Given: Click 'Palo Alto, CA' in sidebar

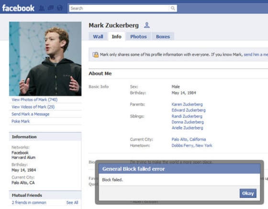Looking at the screenshot, I should point(23,183).
